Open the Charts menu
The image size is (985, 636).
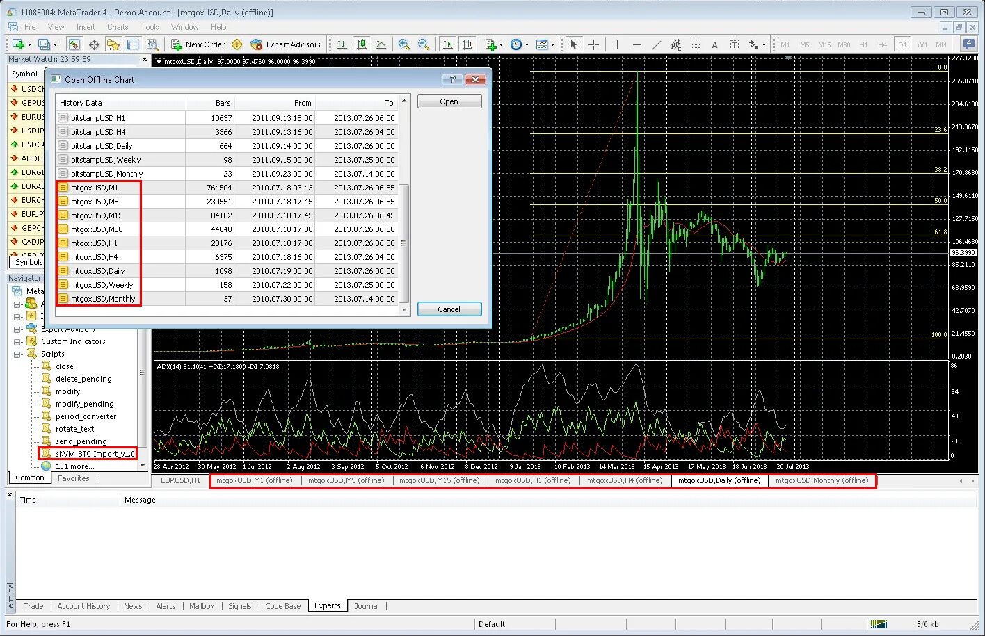(118, 27)
